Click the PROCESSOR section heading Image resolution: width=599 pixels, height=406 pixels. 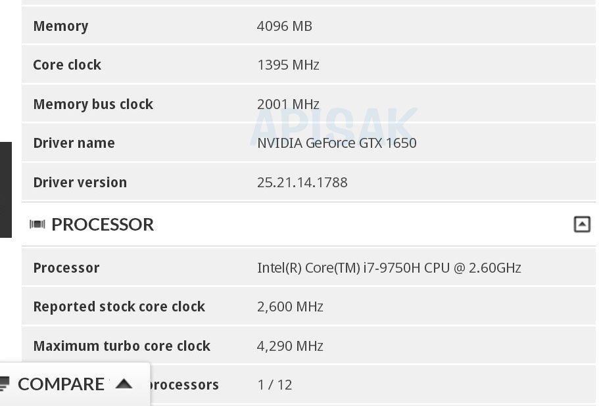pyautogui.click(x=102, y=224)
